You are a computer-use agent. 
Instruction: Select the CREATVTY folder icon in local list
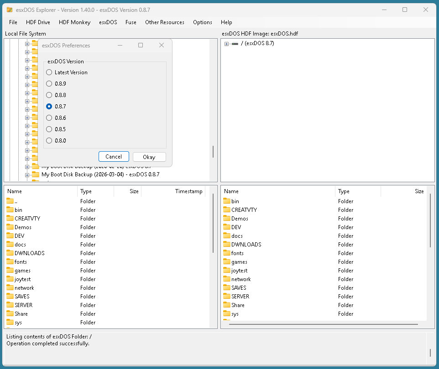pyautogui.click(x=10, y=218)
